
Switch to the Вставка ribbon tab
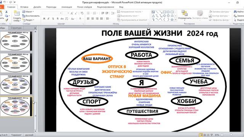point(24,7)
